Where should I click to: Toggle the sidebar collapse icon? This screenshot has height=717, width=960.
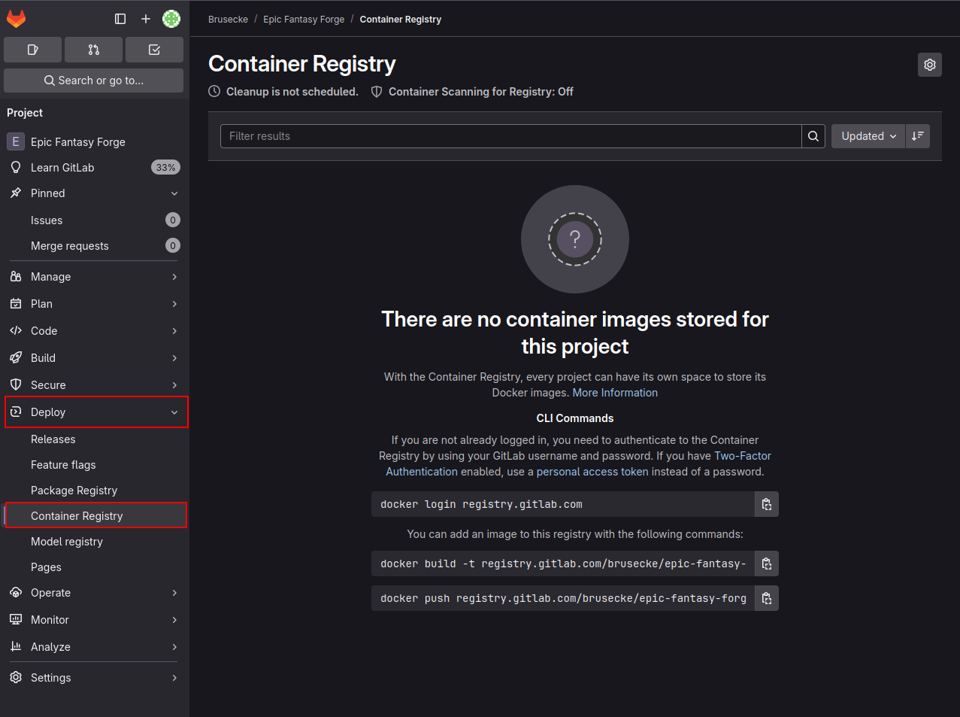point(120,19)
